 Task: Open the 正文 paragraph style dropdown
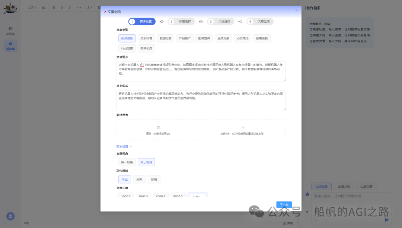[x=32, y=7]
